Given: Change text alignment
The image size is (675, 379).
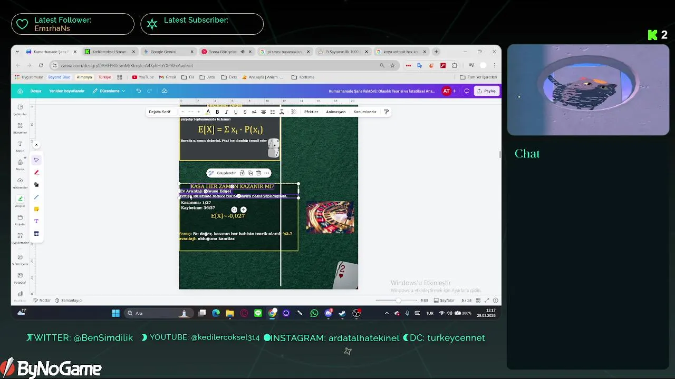Looking at the screenshot, I should point(263,112).
